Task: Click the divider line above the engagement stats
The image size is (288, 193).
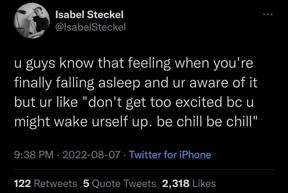Action: point(144,169)
